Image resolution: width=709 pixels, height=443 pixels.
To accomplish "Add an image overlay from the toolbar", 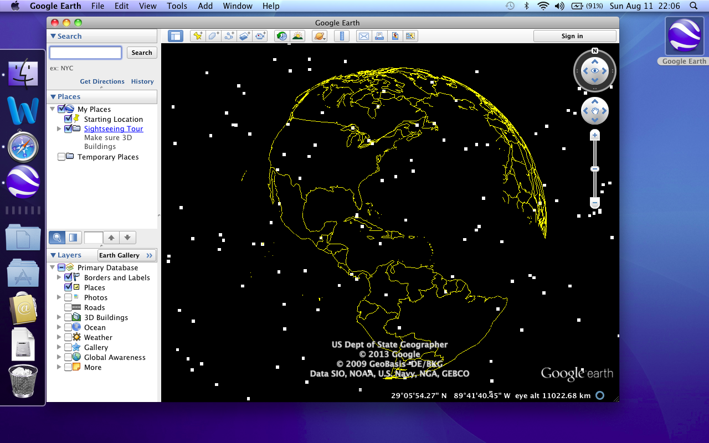I will [x=244, y=36].
